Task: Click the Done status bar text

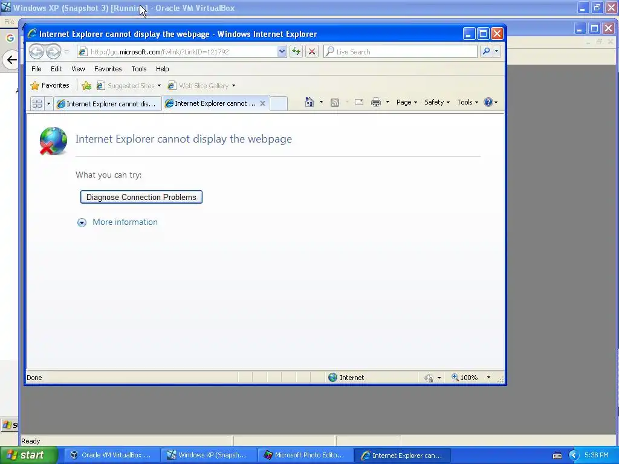Action: click(34, 378)
